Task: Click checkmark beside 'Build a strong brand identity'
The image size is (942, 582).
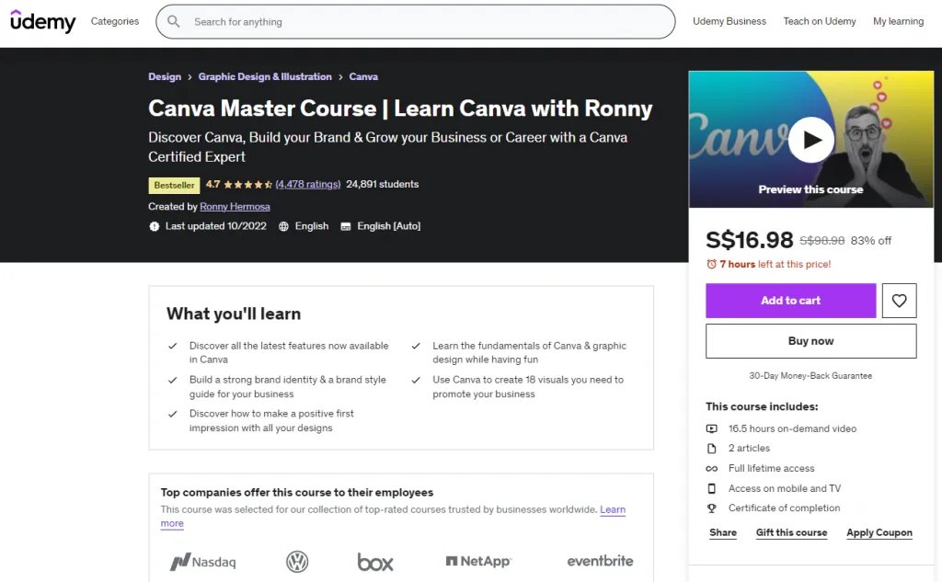Action: click(172, 381)
